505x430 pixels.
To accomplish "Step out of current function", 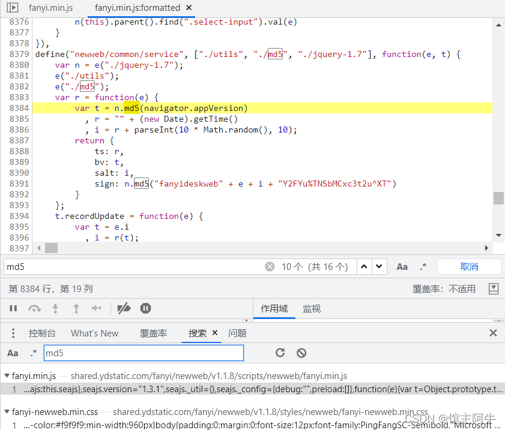I will [76, 308].
